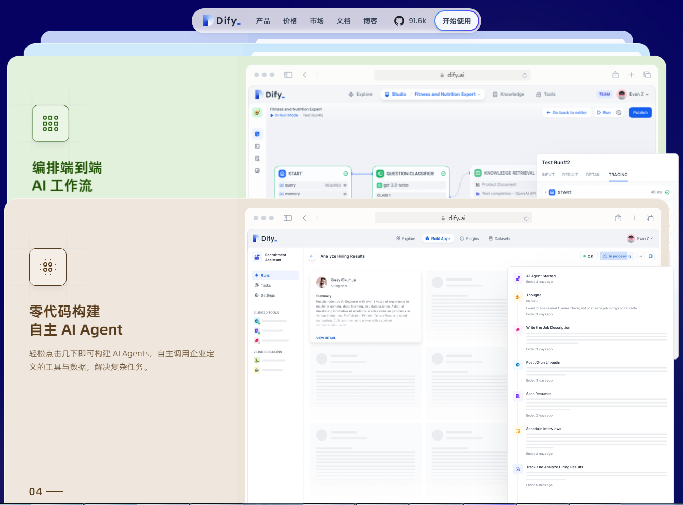
Task: Expand the Fitness and Nutrition Expert dropdown
Action: pos(448,94)
